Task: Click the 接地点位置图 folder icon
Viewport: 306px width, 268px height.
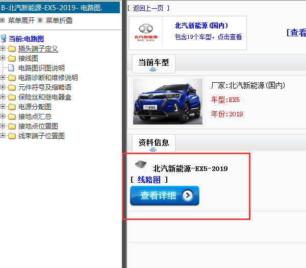Action: coord(12,126)
